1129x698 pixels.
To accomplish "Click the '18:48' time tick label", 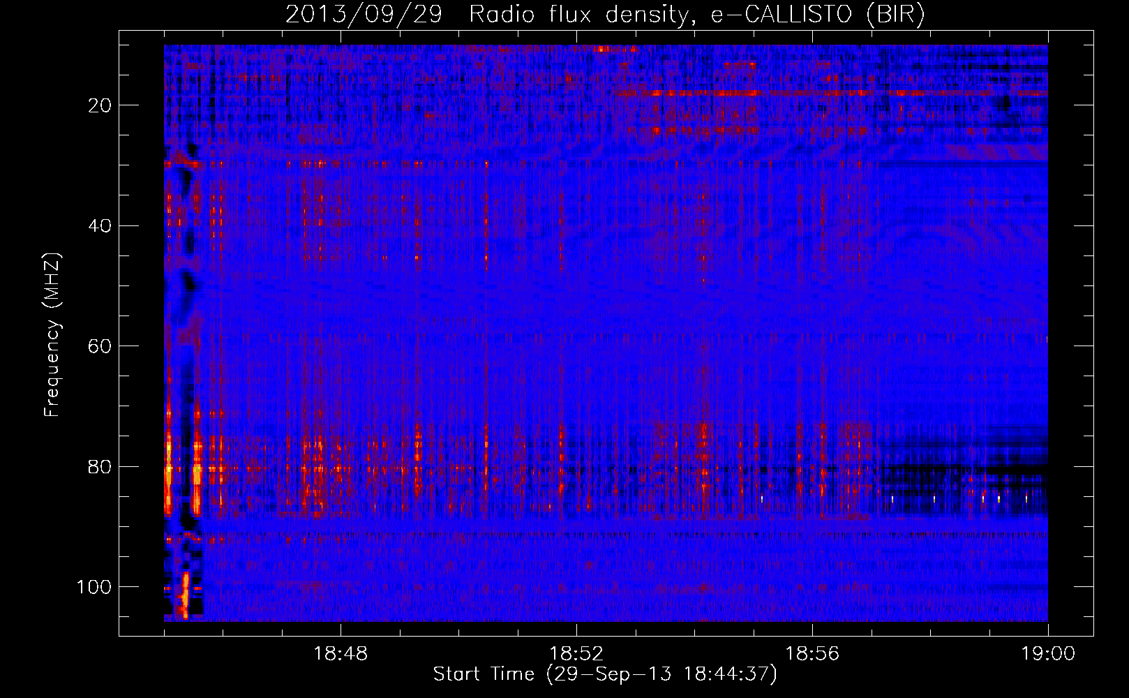I will pos(341,654).
